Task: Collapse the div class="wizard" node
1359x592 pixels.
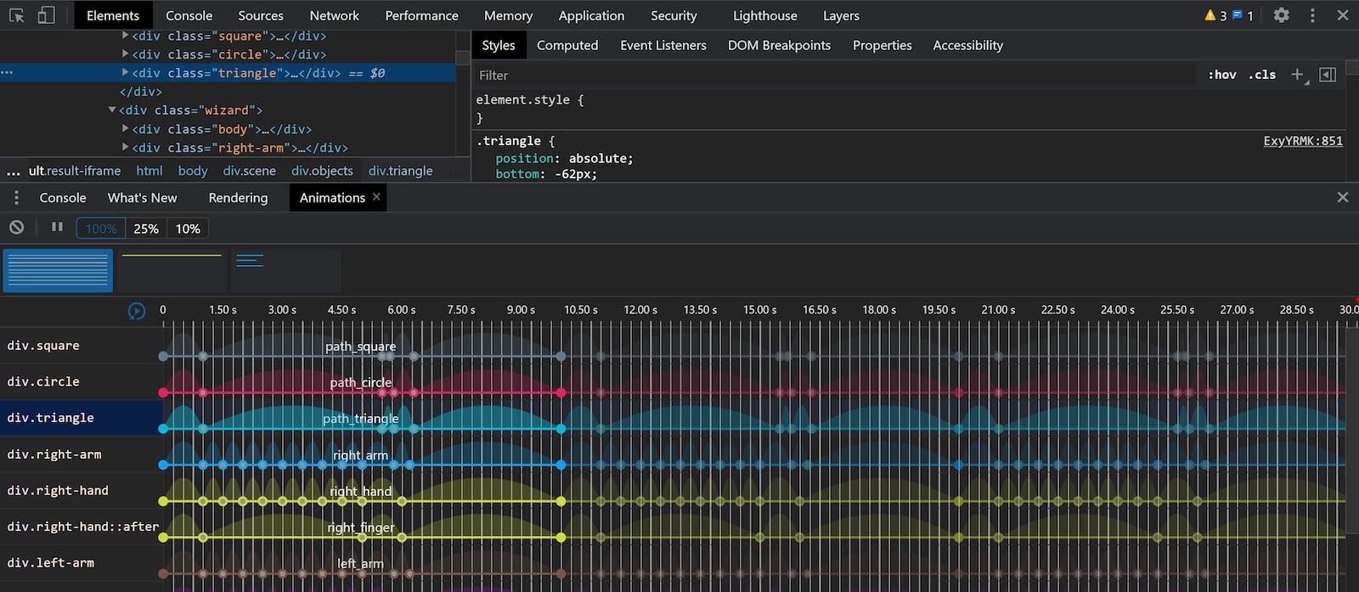Action: tap(112, 110)
